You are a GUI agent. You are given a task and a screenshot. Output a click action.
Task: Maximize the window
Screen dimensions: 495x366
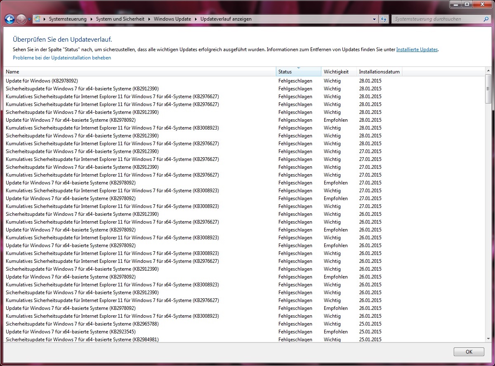point(467,4)
